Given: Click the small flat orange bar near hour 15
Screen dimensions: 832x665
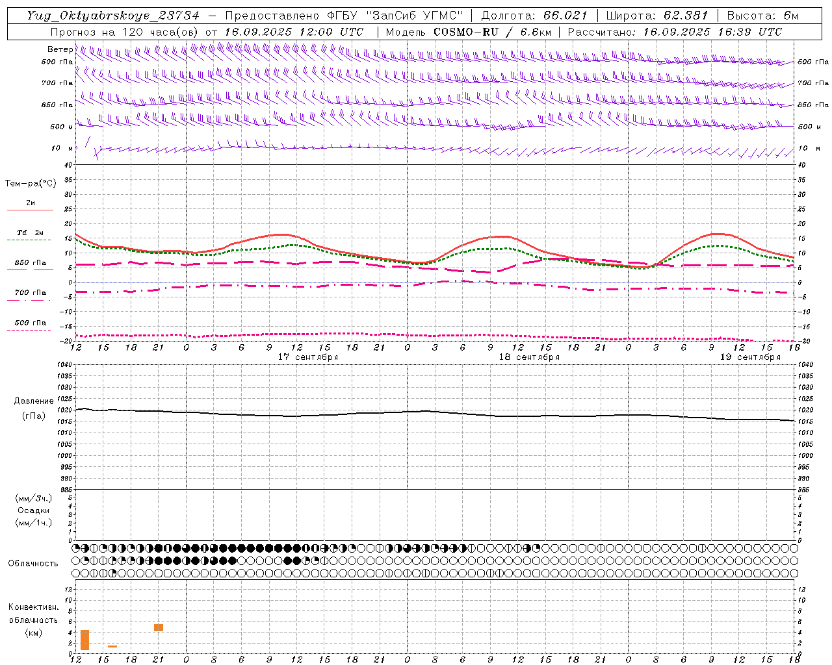Looking at the screenshot, I should click(112, 646).
